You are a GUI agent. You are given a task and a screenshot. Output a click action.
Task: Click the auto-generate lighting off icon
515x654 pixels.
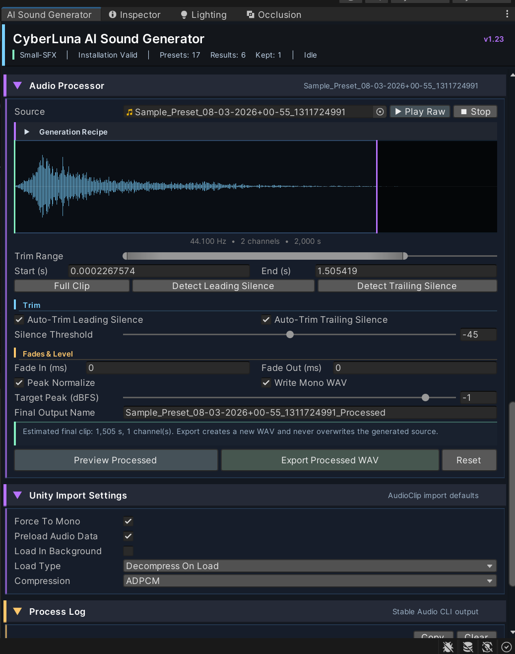tap(487, 647)
